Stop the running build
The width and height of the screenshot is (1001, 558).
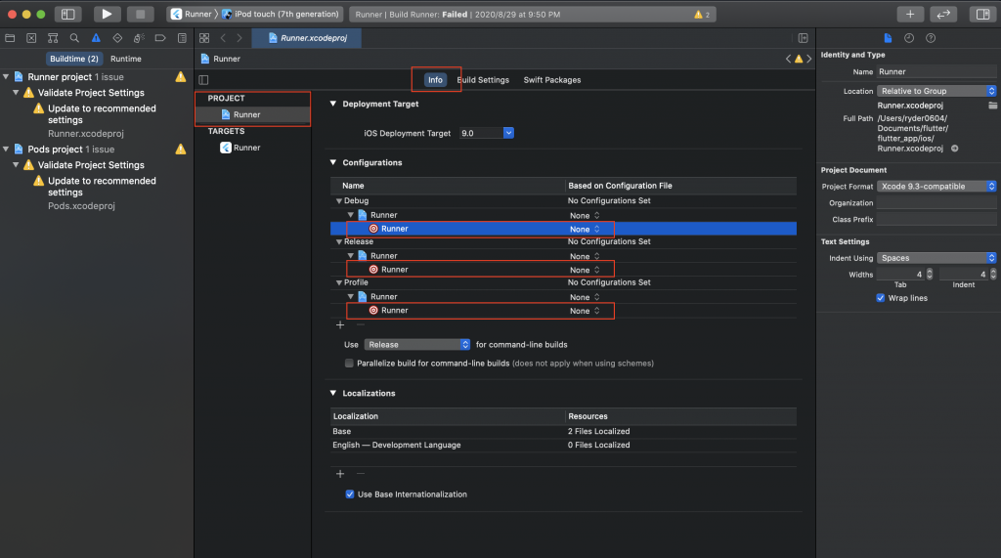(140, 14)
